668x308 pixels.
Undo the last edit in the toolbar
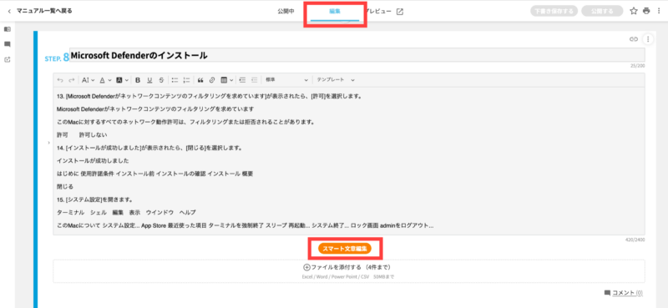[60, 80]
